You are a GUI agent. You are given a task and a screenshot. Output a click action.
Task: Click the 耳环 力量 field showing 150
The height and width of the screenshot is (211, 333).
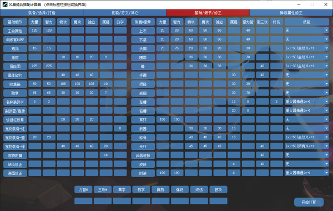pyautogui.click(x=163, y=119)
